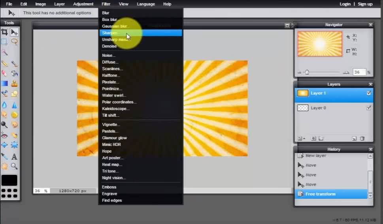Open the Help menu
The width and height of the screenshot is (383, 224).
(x=167, y=4)
